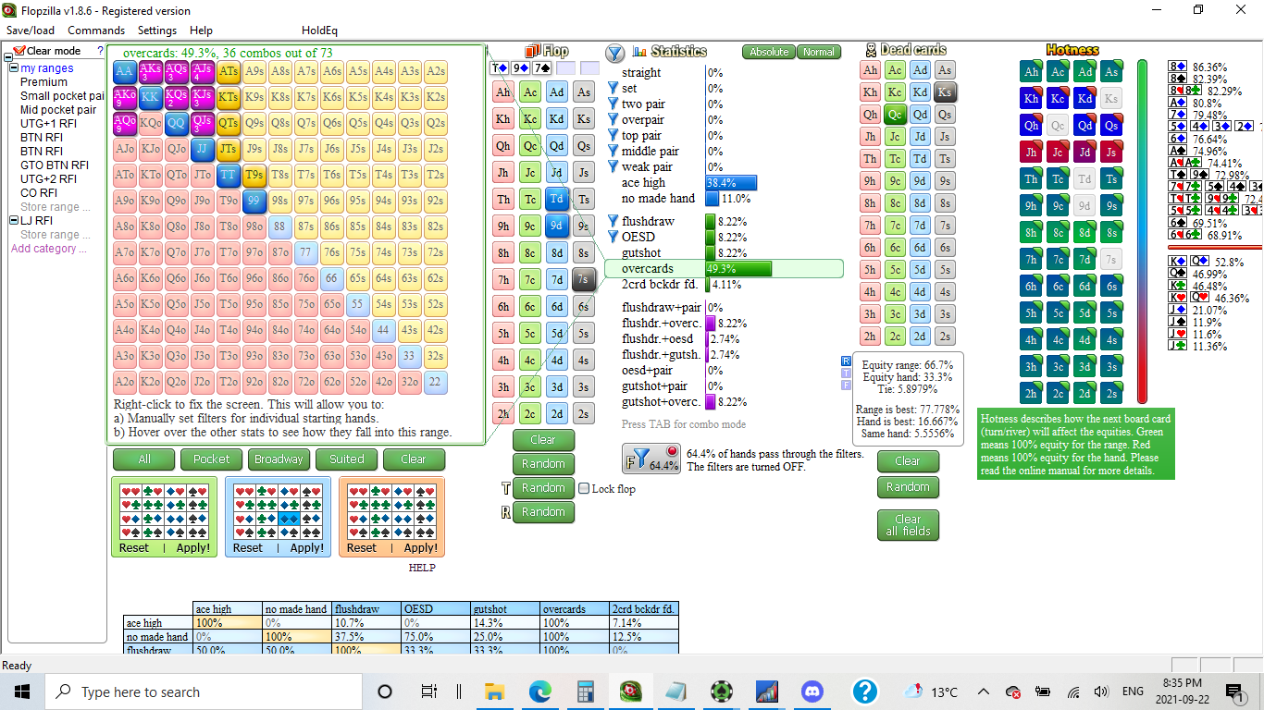Select the Premium range in the tree
Viewport: 1264px width, 710px height.
(43, 82)
